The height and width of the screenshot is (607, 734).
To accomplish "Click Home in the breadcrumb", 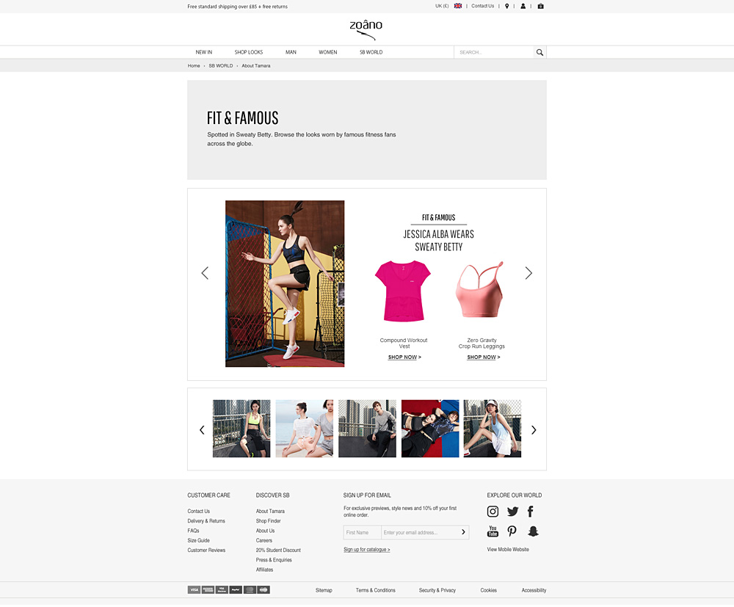I will pos(194,66).
